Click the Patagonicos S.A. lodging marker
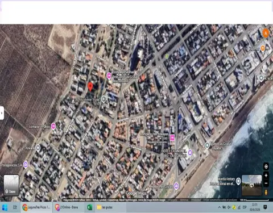273x213 pixels. click(26, 165)
